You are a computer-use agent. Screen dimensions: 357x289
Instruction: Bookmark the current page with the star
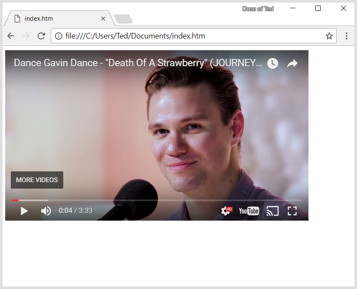pyautogui.click(x=329, y=36)
